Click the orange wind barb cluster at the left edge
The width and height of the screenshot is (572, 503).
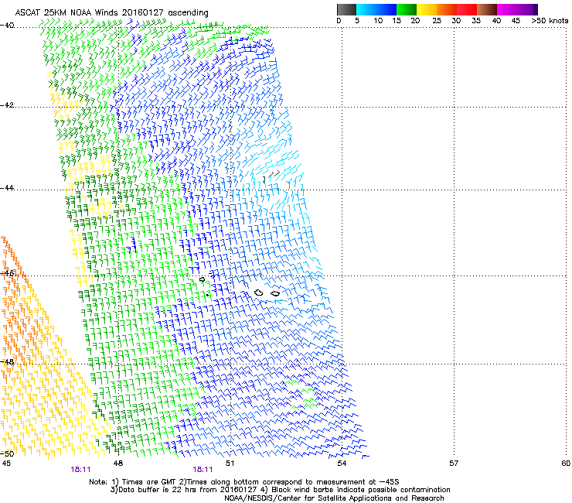coord(15,310)
